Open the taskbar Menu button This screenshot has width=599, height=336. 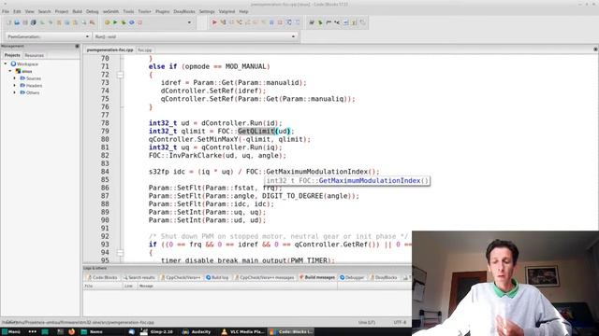pyautogui.click(x=10, y=332)
